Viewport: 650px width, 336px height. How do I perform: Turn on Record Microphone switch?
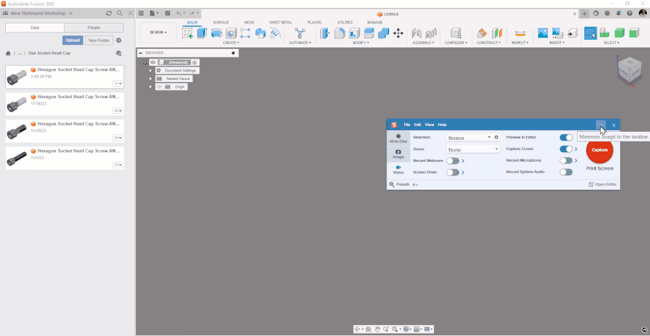pyautogui.click(x=566, y=161)
